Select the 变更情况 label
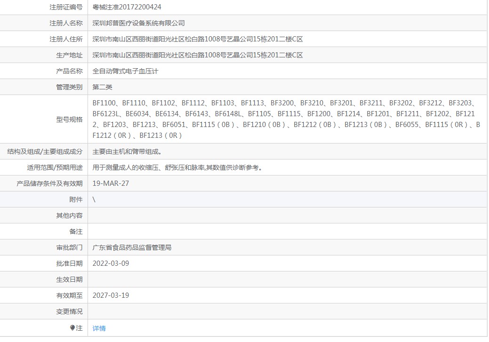 point(69,311)
